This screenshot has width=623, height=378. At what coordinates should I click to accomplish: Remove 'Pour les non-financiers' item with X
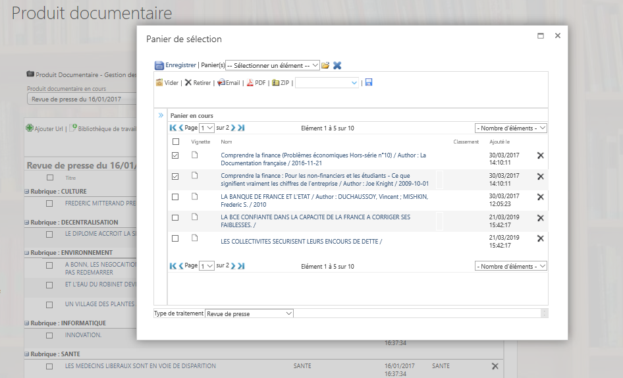pos(541,176)
